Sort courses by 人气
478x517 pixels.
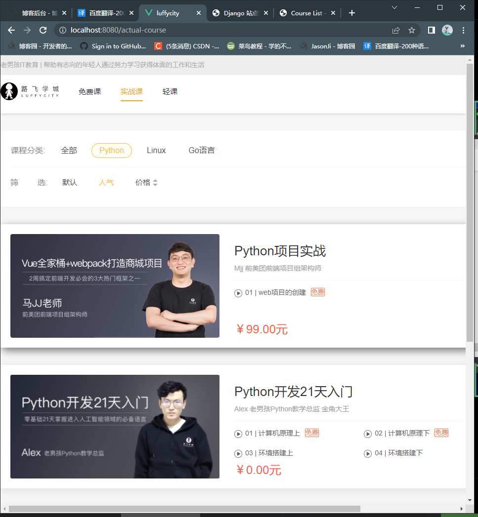click(x=106, y=183)
